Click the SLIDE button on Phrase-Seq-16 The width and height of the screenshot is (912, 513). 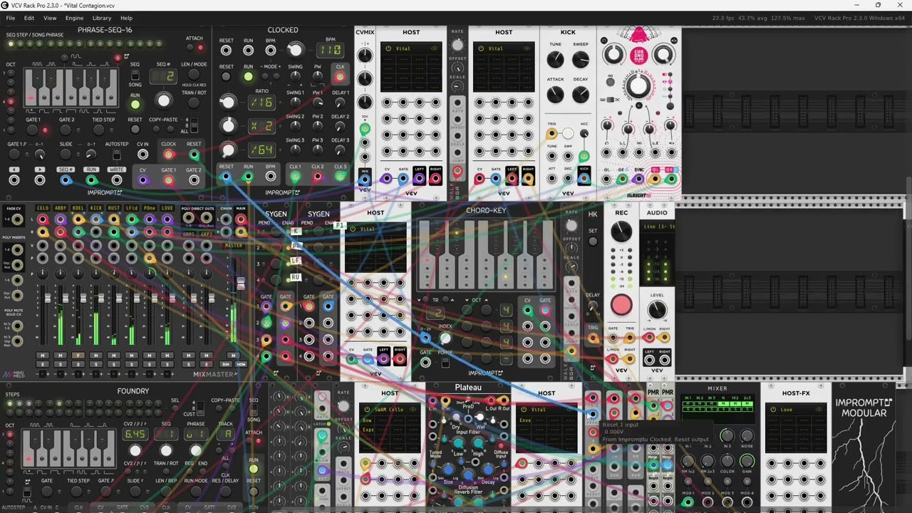pos(66,154)
